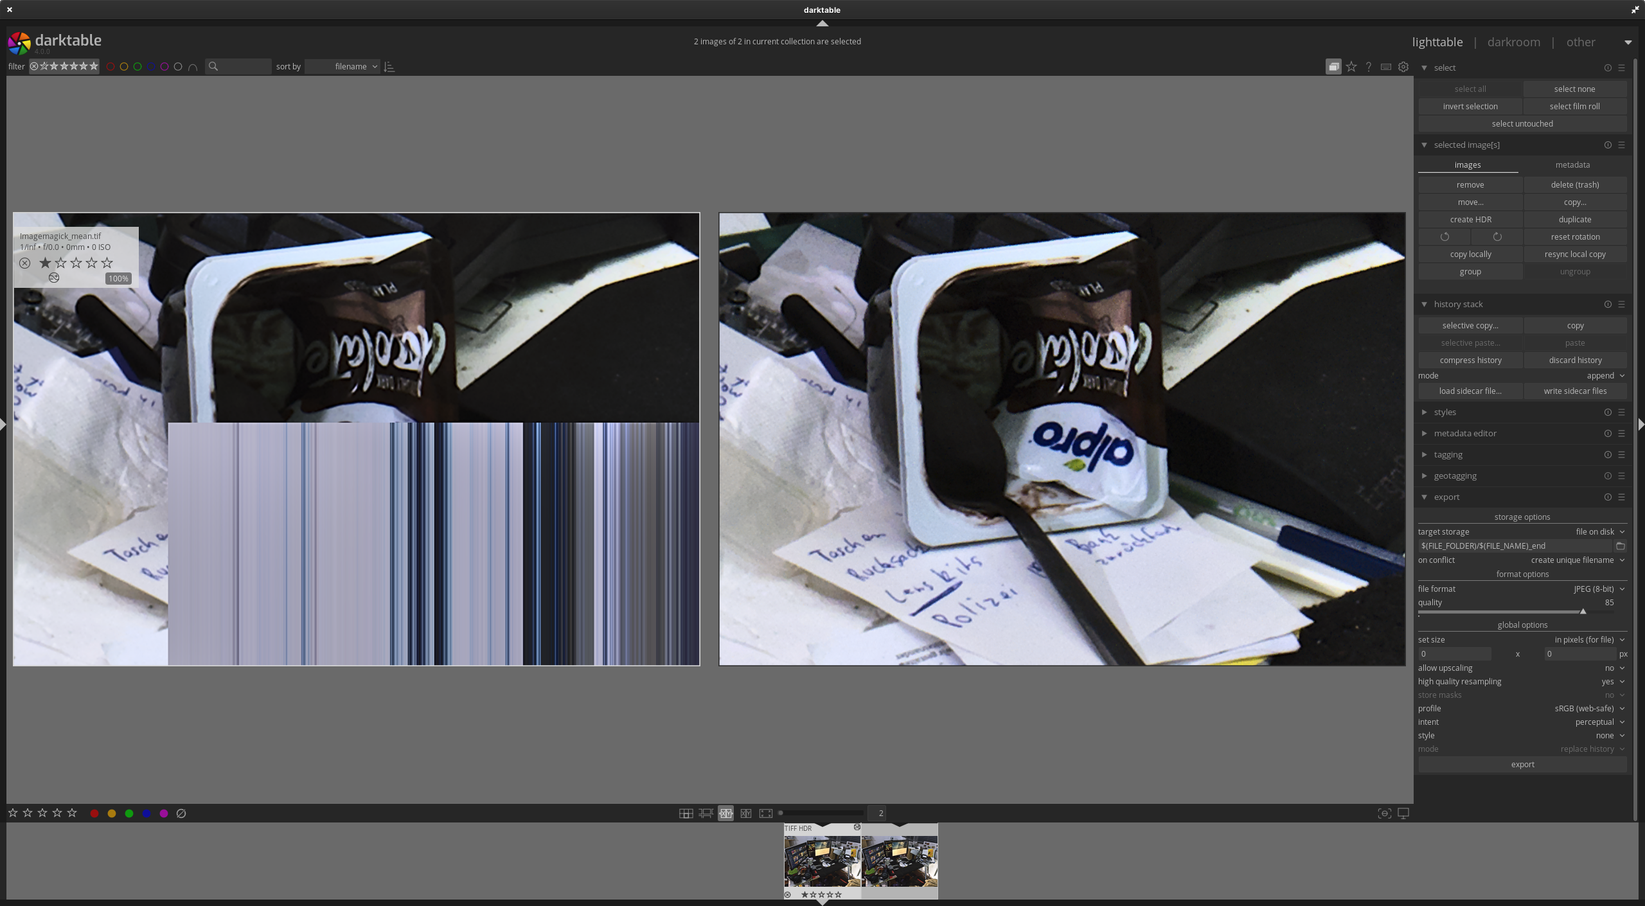Expand the styles panel
Screen dimensions: 1645x906
click(1445, 412)
